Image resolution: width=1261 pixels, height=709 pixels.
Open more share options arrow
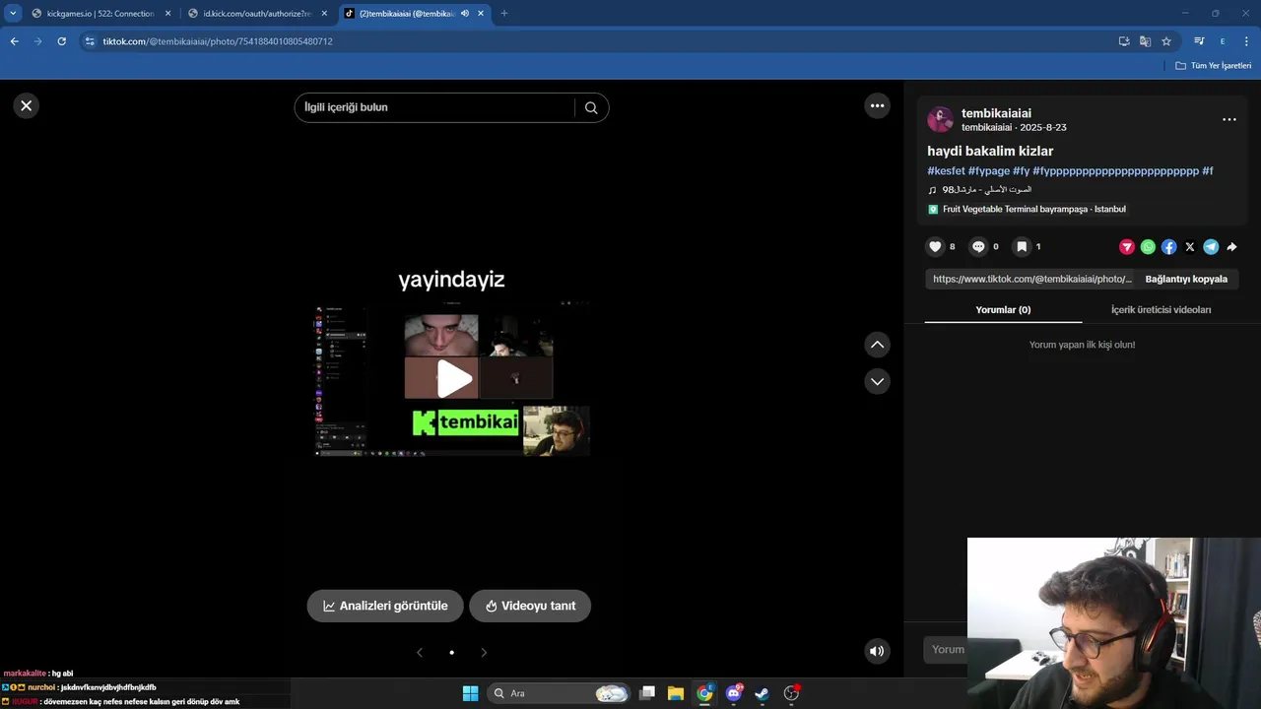[x=1231, y=247]
